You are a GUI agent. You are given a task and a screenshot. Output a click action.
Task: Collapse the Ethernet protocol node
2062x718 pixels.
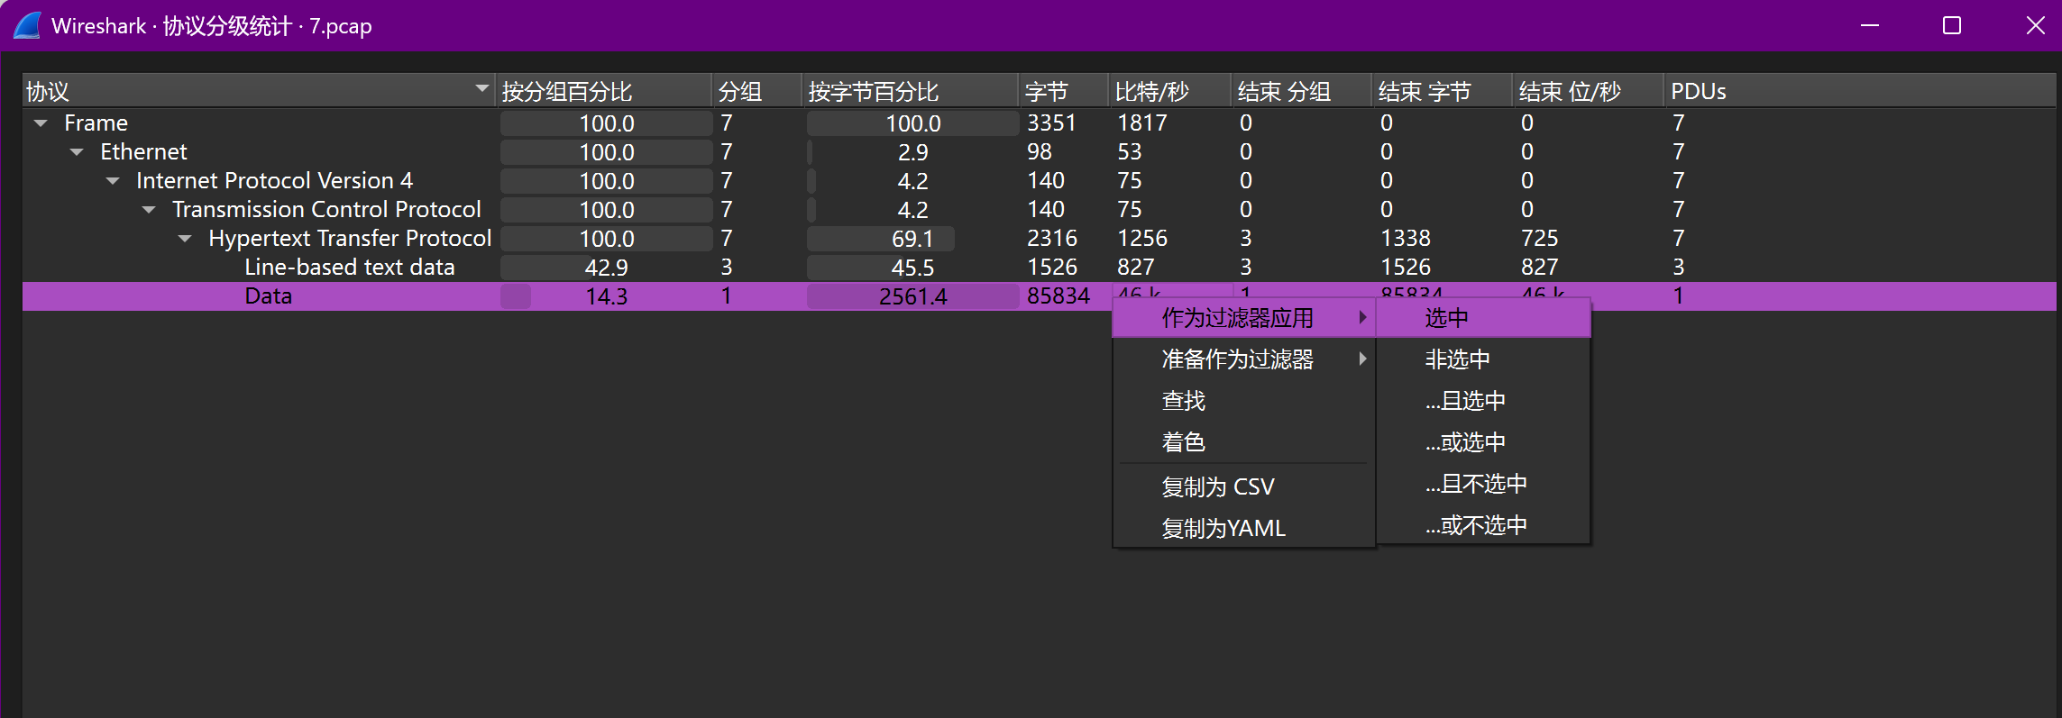tap(77, 152)
